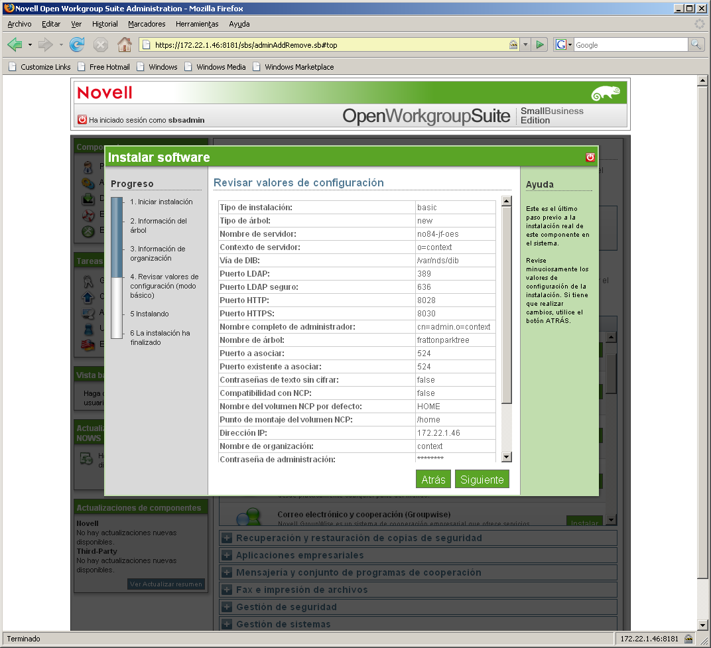711x648 pixels.
Task: Click the installation progress bar
Action: click(x=117, y=267)
